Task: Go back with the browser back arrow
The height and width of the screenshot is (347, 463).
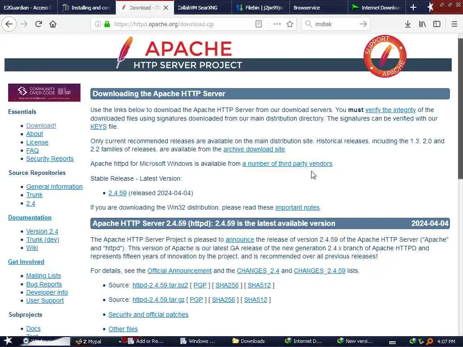Action: 9,24
